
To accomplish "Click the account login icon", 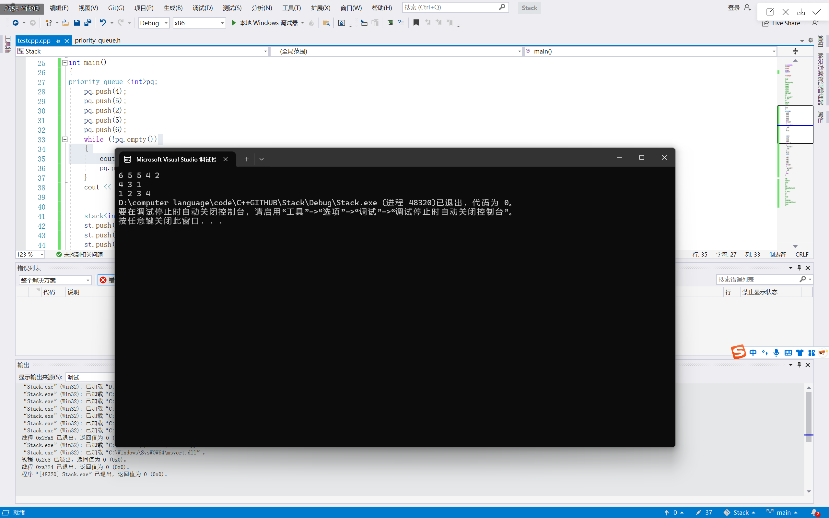I will click(x=748, y=7).
